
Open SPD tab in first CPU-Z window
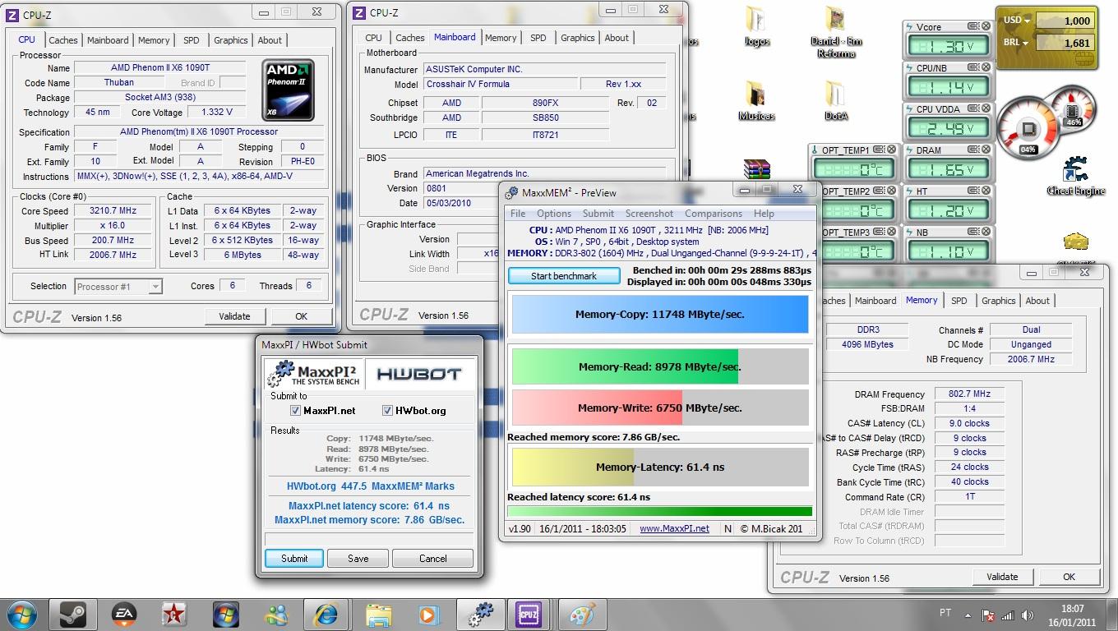191,39
